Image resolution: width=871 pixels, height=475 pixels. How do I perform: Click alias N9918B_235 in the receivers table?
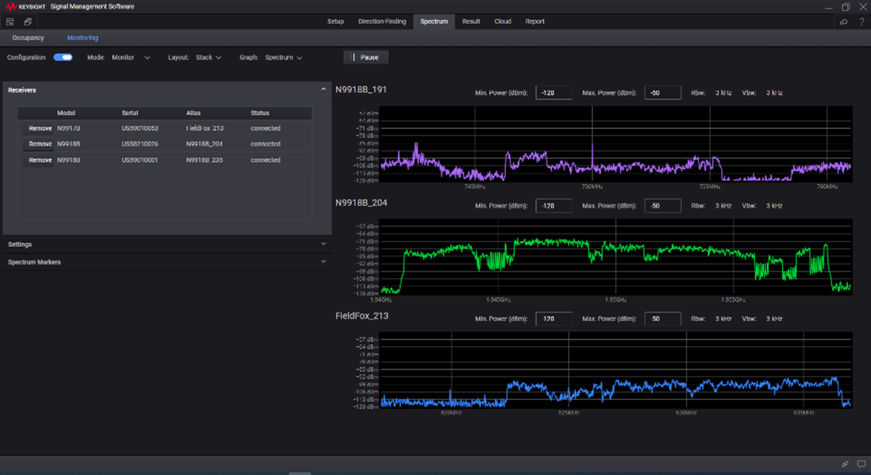point(204,160)
